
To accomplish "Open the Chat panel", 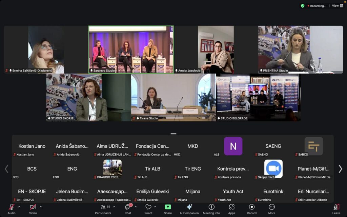I will (128, 209).
